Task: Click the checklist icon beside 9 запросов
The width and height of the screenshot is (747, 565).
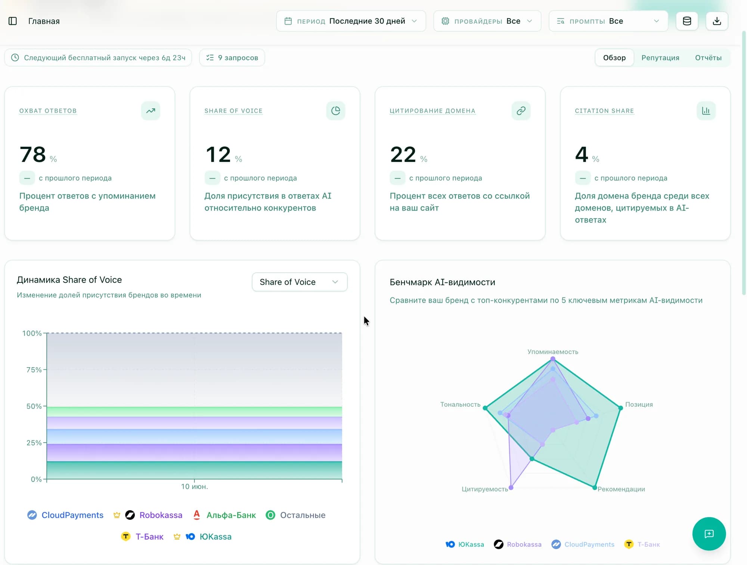Action: click(210, 57)
